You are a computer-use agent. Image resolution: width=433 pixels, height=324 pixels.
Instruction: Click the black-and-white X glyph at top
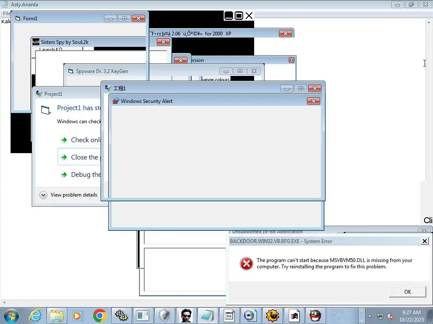249,16
